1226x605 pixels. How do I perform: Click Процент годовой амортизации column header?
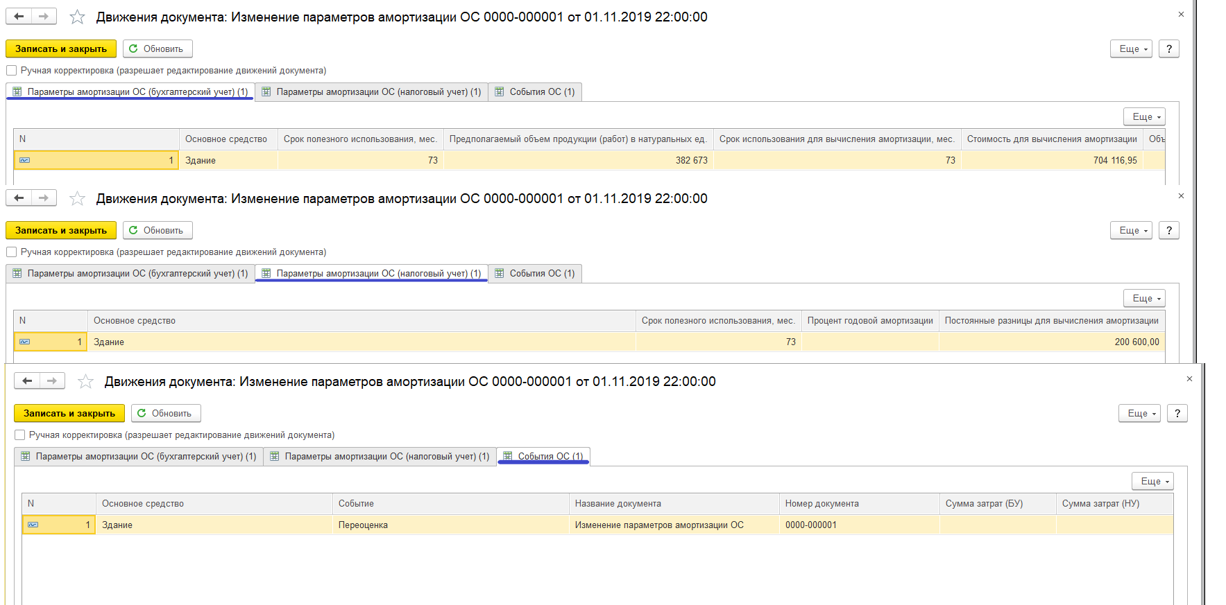coord(870,320)
